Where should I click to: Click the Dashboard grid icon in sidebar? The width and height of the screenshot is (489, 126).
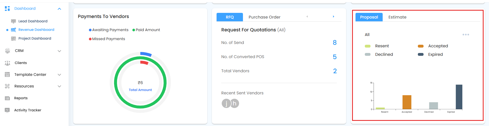(x=7, y=8)
